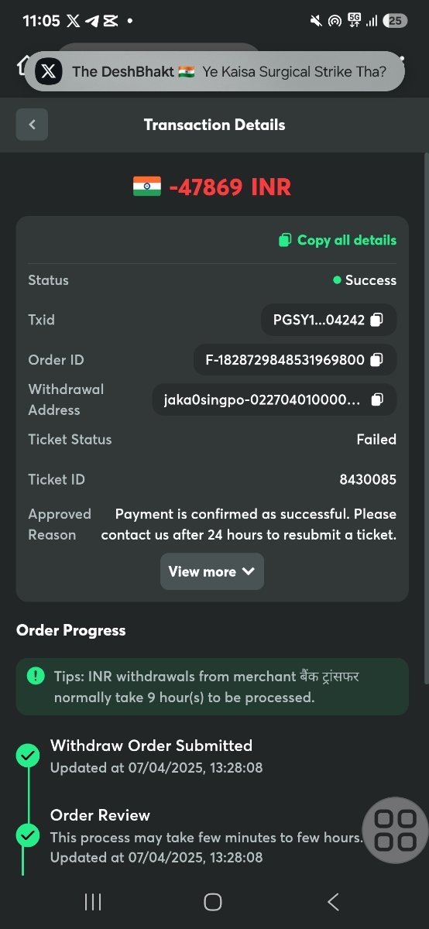Tap the India flag beside the amount

click(x=147, y=187)
